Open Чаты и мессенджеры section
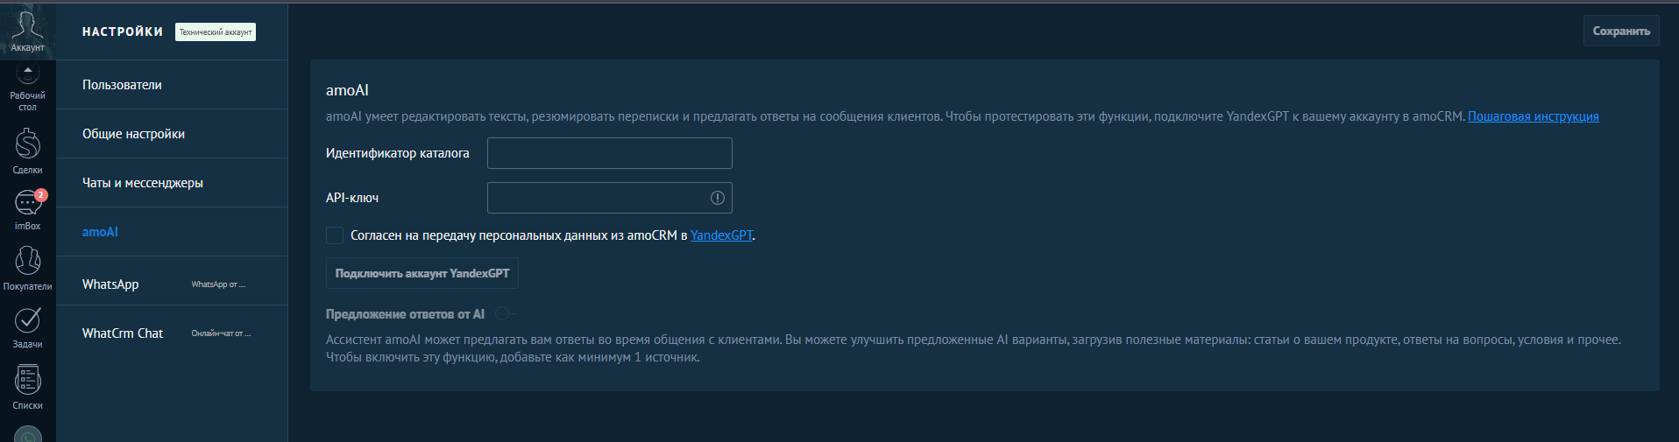Screen dimensions: 1679x442 pyautogui.click(x=172, y=183)
